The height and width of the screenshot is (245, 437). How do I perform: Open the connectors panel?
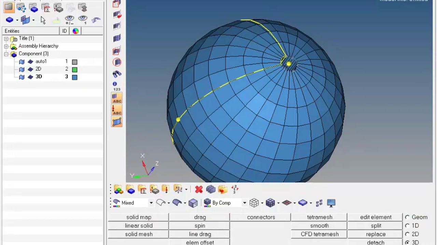pos(261,217)
